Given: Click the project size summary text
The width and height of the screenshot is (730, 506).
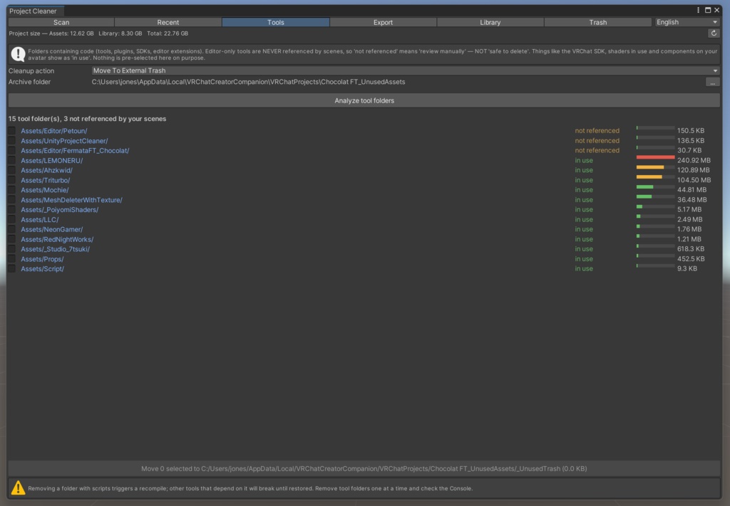Looking at the screenshot, I should [98, 33].
